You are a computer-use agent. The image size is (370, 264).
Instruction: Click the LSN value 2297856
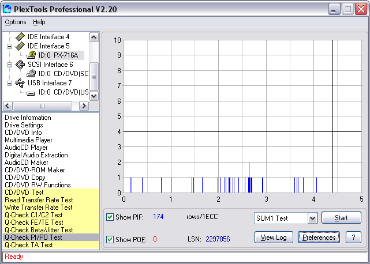pyautogui.click(x=218, y=239)
